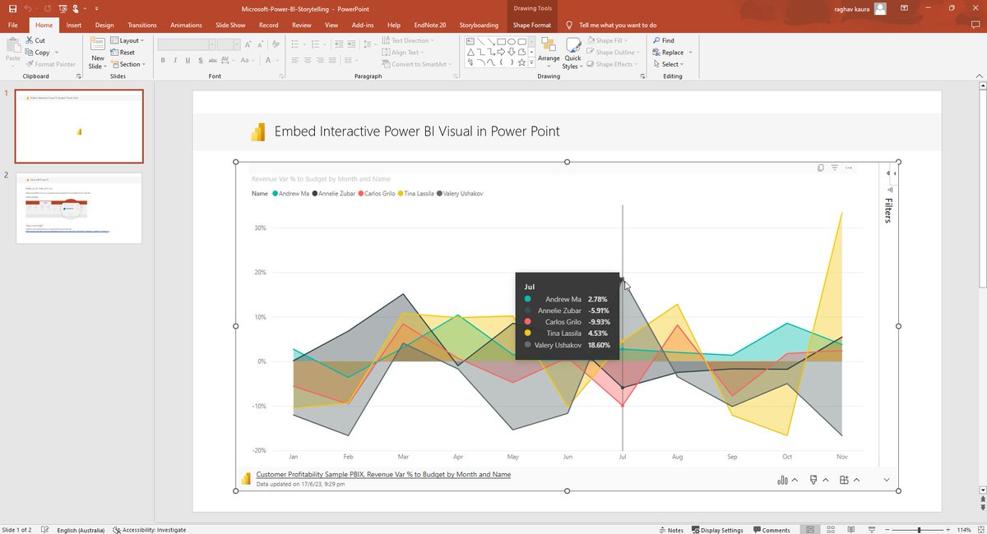This screenshot has width=987, height=534.
Task: Toggle strikethrough formatting
Action: pyautogui.click(x=214, y=60)
